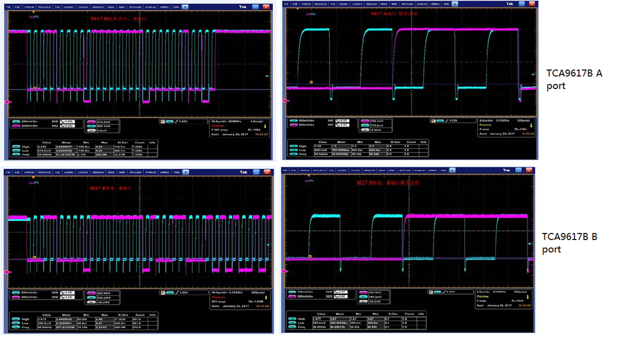Click orange trigger position marker, top-left scope

click(33, 11)
